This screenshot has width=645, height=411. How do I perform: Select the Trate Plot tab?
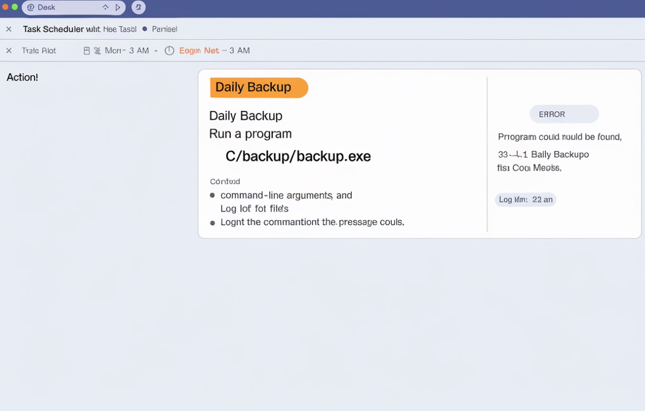coord(38,50)
